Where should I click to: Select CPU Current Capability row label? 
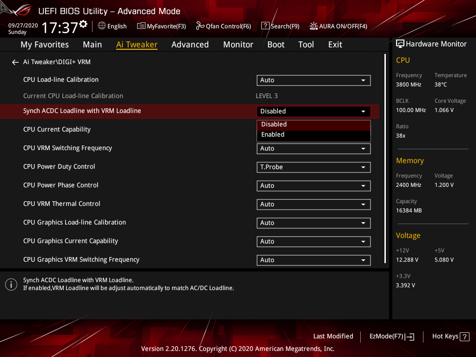(x=57, y=129)
